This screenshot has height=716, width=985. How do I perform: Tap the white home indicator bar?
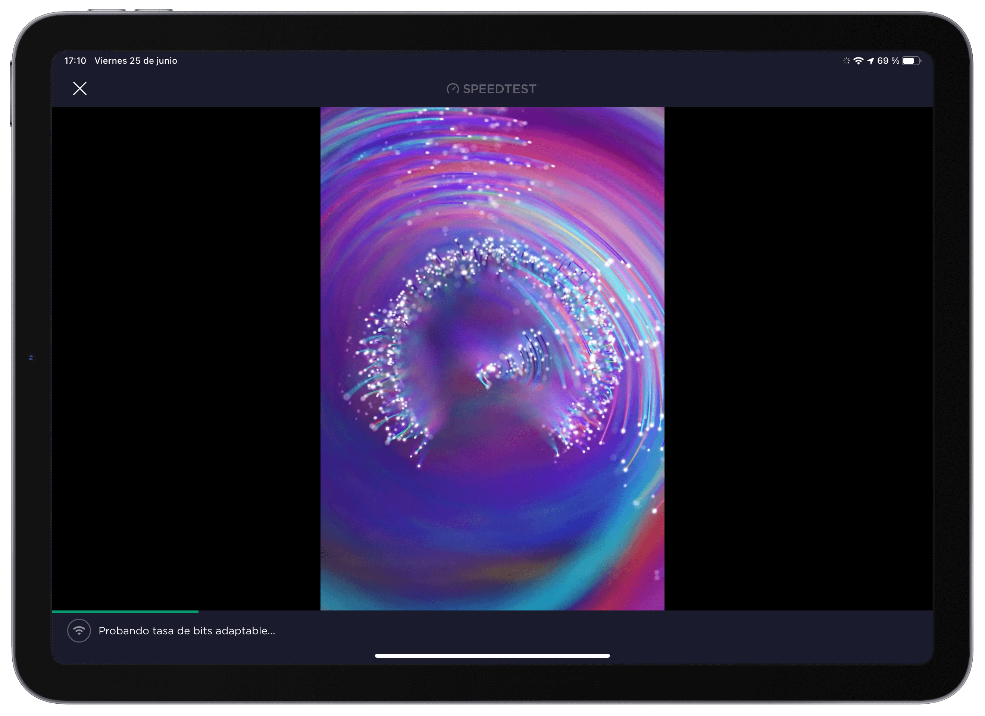pyautogui.click(x=492, y=656)
